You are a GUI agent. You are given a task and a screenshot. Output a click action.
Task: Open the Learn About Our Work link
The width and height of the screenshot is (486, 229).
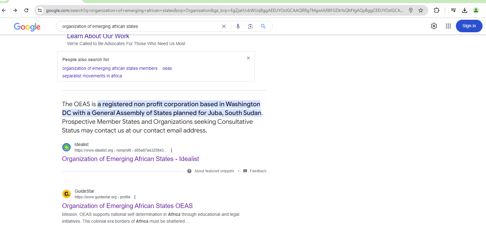click(x=98, y=36)
